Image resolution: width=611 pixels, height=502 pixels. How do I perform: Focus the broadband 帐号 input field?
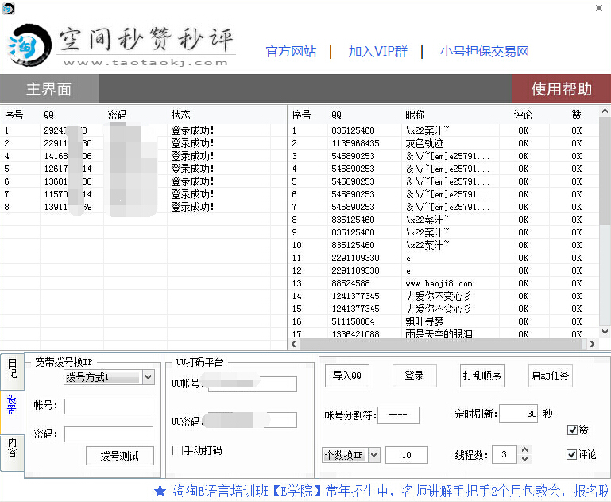109,406
